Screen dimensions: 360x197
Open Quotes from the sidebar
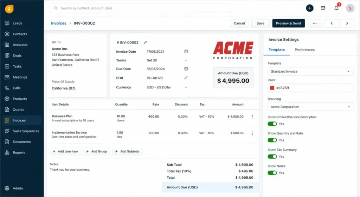pos(18,110)
